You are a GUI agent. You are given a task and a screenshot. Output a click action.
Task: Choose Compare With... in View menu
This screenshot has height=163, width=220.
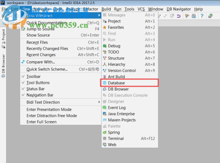(61, 62)
